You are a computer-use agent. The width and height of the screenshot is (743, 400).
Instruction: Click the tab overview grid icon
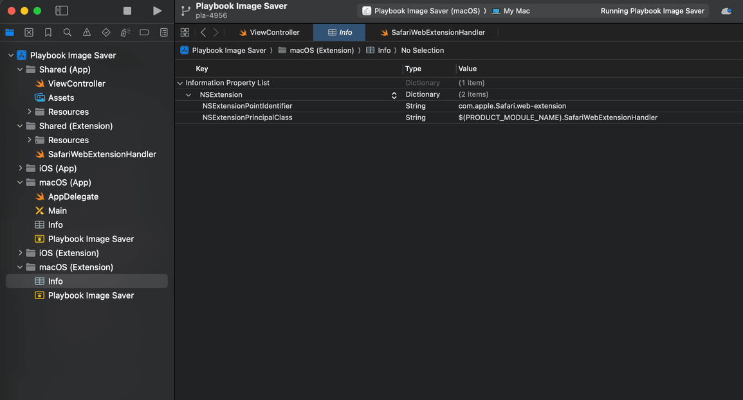coord(185,32)
